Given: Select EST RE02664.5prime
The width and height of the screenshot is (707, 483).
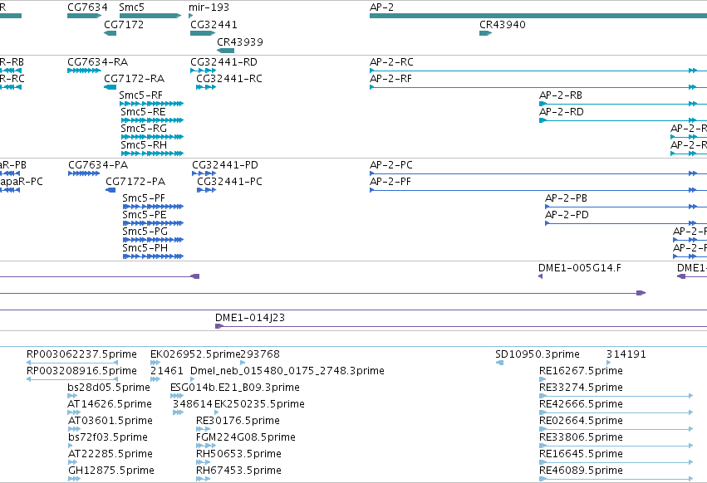Looking at the screenshot, I should point(581,421).
